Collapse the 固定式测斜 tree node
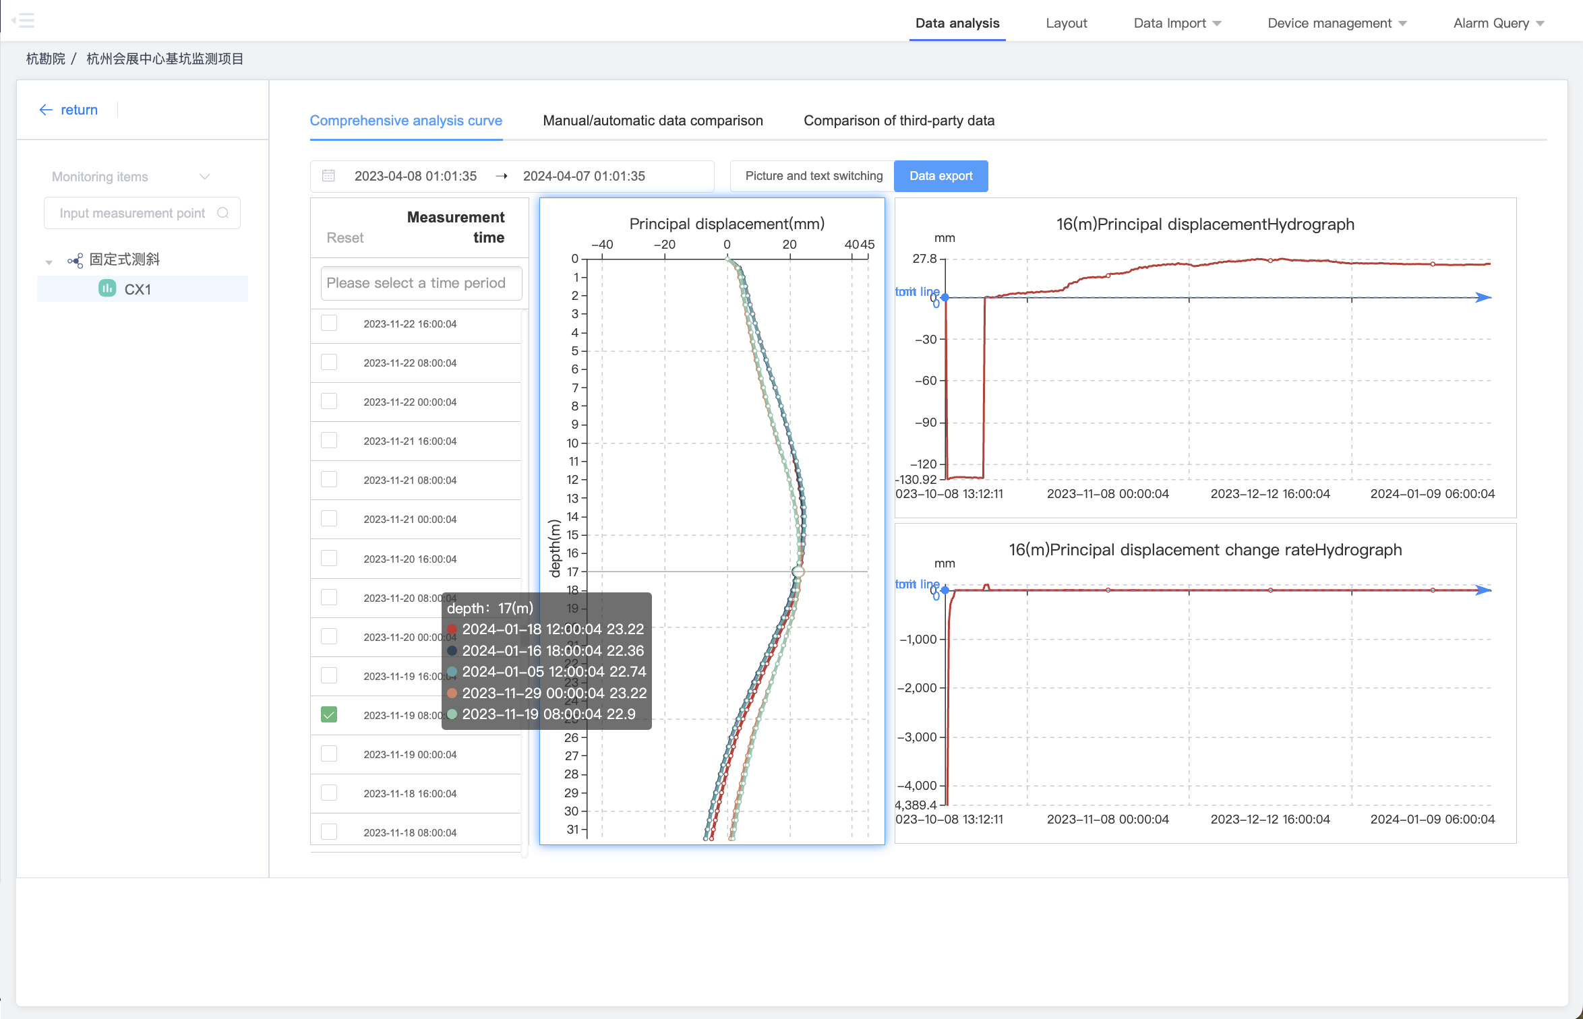Screen dimensions: 1583x1019 (49, 262)
